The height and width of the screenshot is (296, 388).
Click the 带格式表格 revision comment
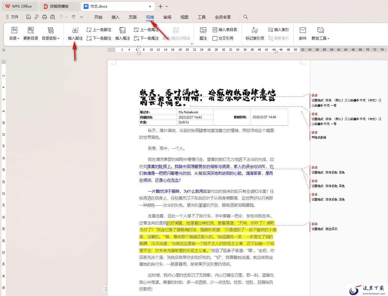pos(319,137)
